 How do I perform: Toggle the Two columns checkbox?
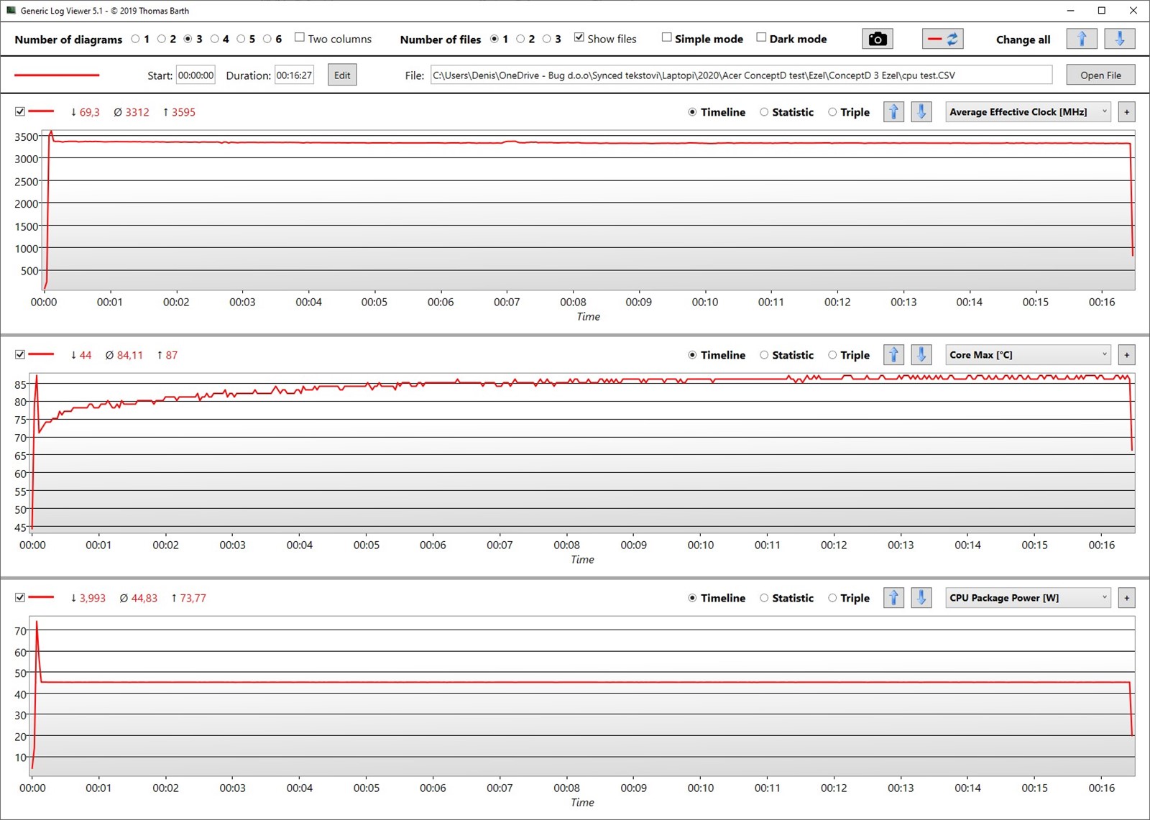pos(300,38)
